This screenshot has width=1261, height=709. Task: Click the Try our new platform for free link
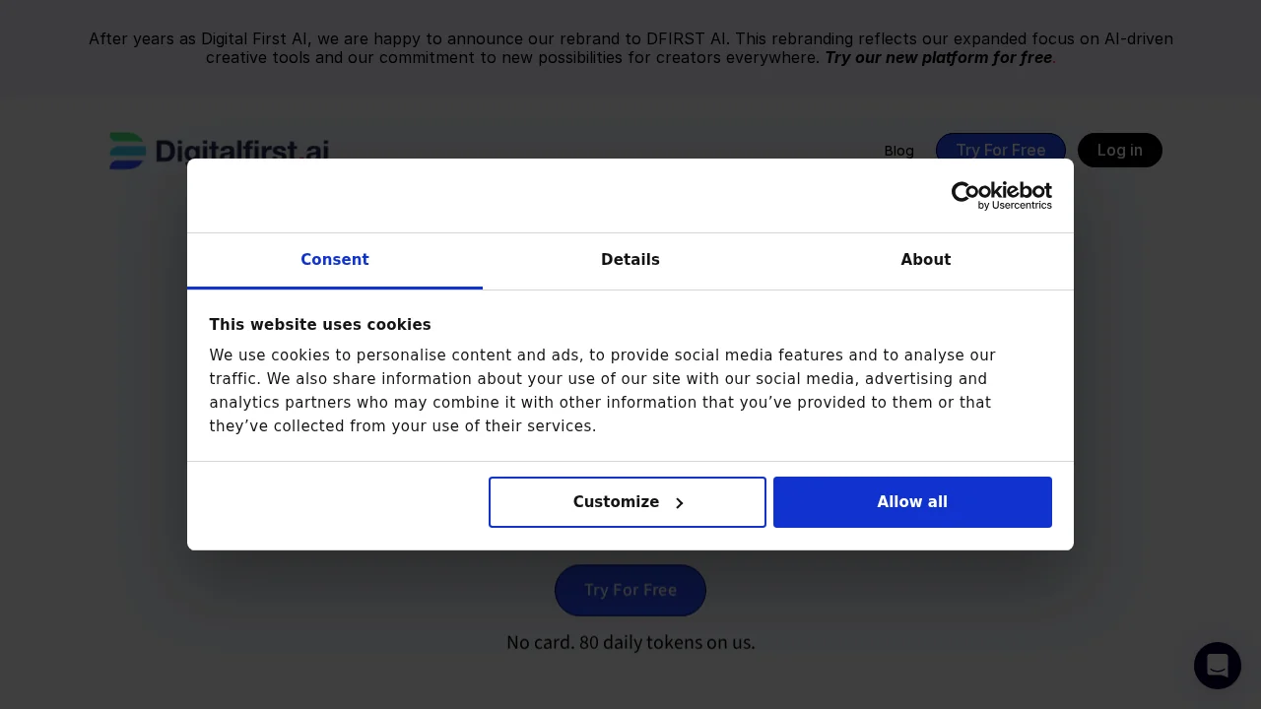click(938, 58)
